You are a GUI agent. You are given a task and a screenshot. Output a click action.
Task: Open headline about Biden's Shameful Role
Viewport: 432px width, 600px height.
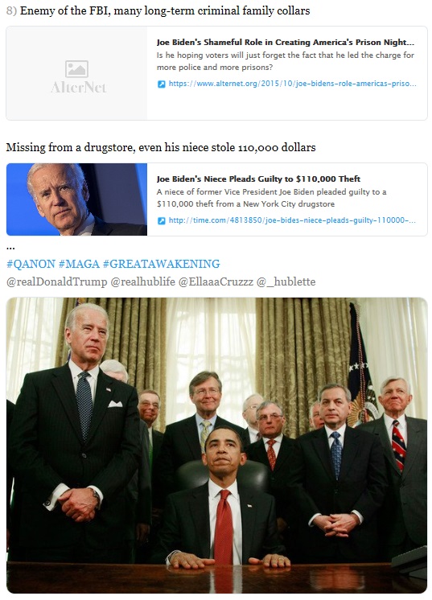click(x=286, y=42)
